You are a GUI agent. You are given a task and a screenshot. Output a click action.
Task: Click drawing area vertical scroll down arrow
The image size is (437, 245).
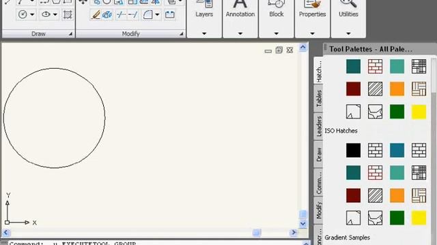pos(303,224)
